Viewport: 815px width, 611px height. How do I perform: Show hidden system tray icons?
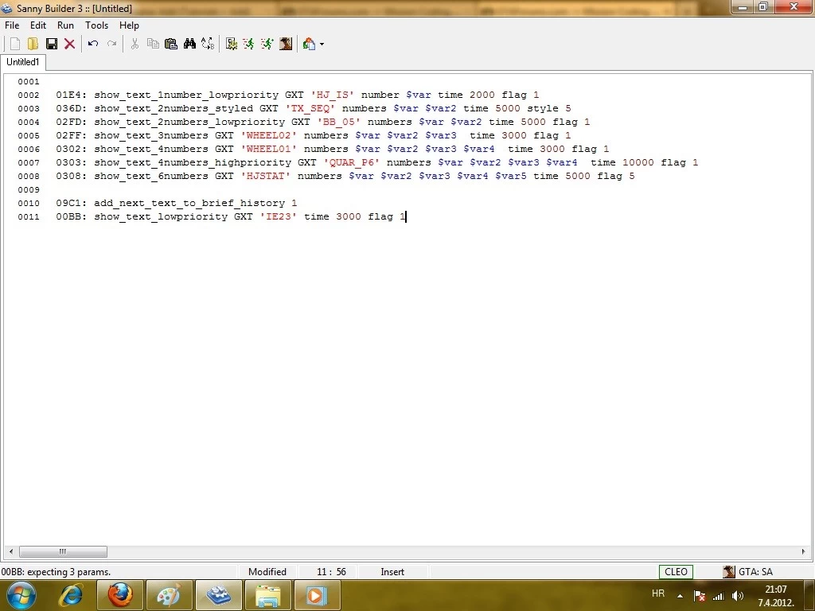(680, 595)
